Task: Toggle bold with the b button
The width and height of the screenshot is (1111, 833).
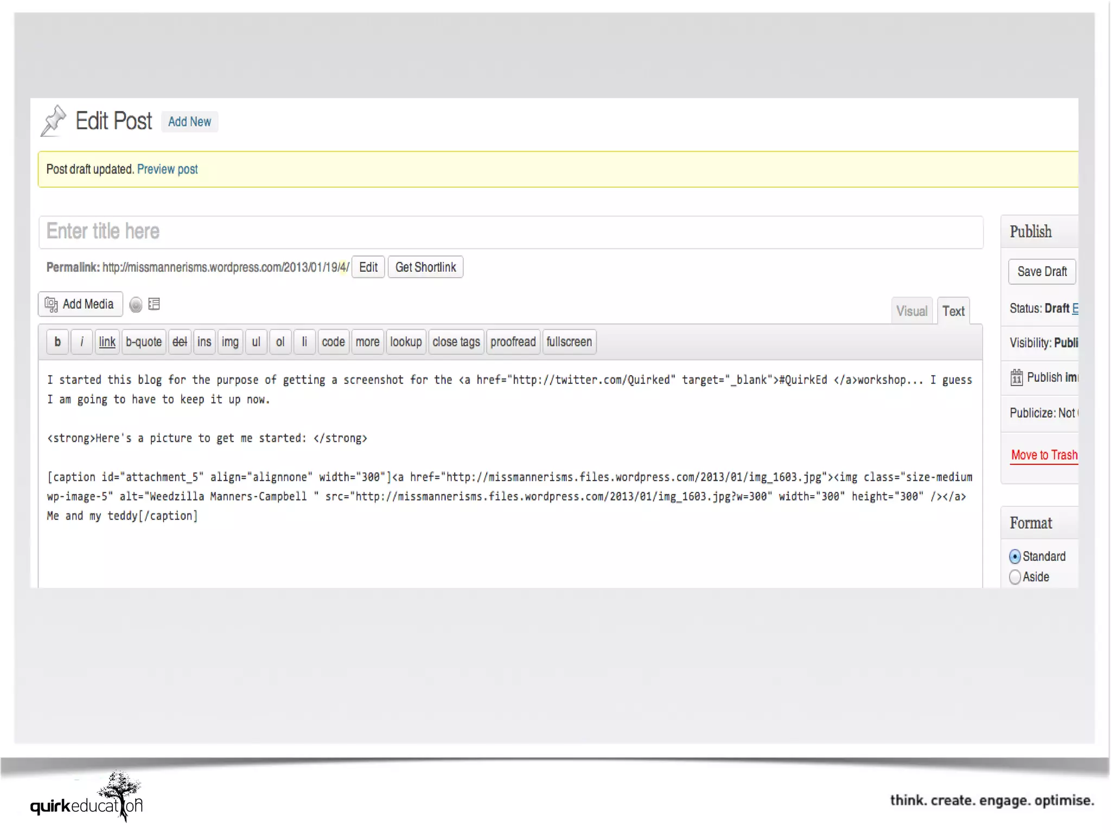Action: coord(58,342)
